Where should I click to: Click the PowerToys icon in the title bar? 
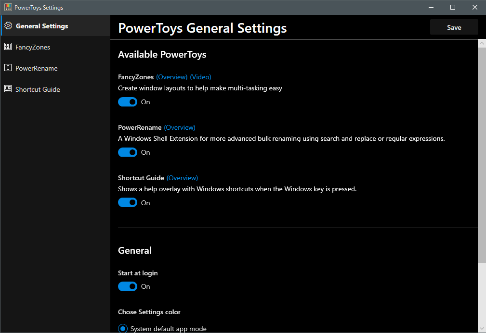(8, 7)
